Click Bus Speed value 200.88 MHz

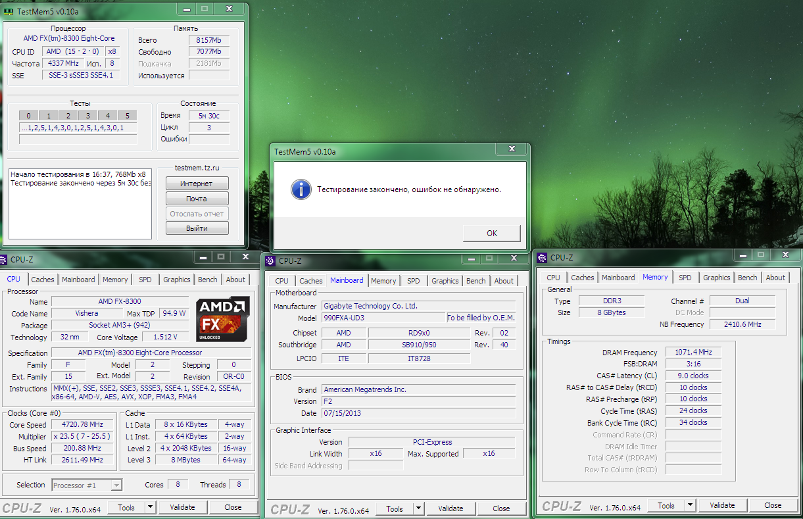point(82,449)
